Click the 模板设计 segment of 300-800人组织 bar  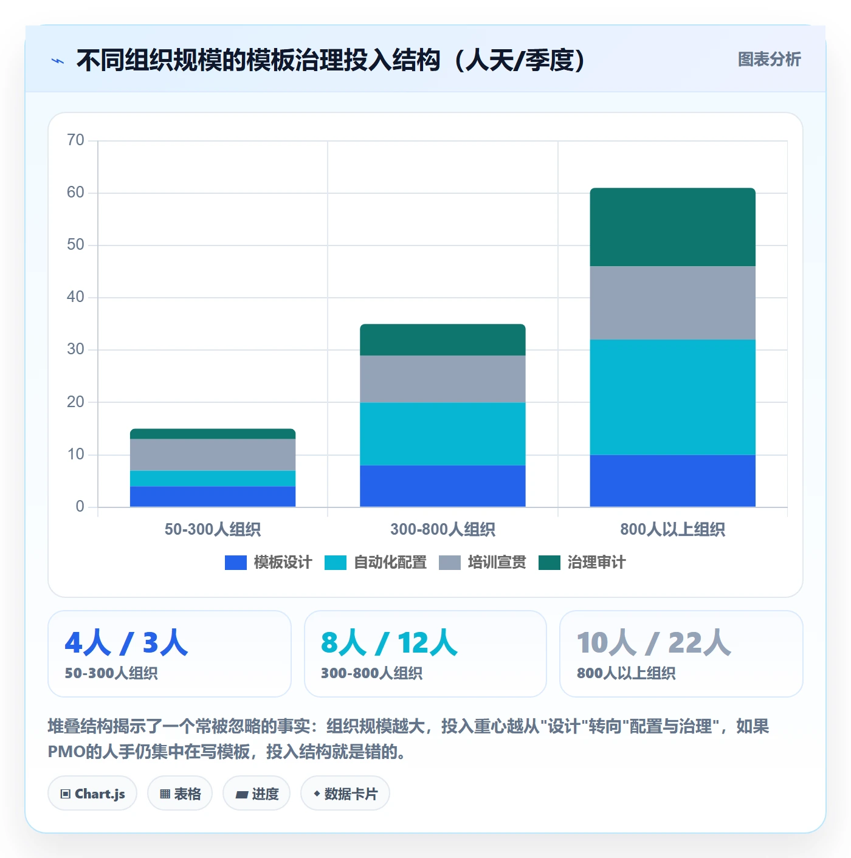pyautogui.click(x=443, y=486)
